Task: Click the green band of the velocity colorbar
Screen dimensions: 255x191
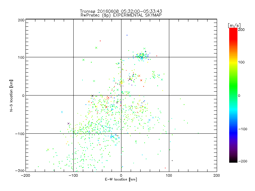Action: coord(233,86)
